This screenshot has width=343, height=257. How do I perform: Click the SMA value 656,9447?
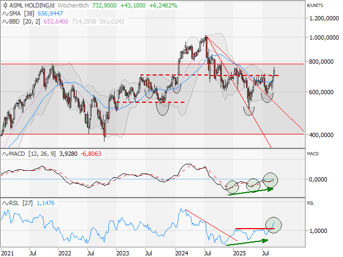(x=50, y=13)
